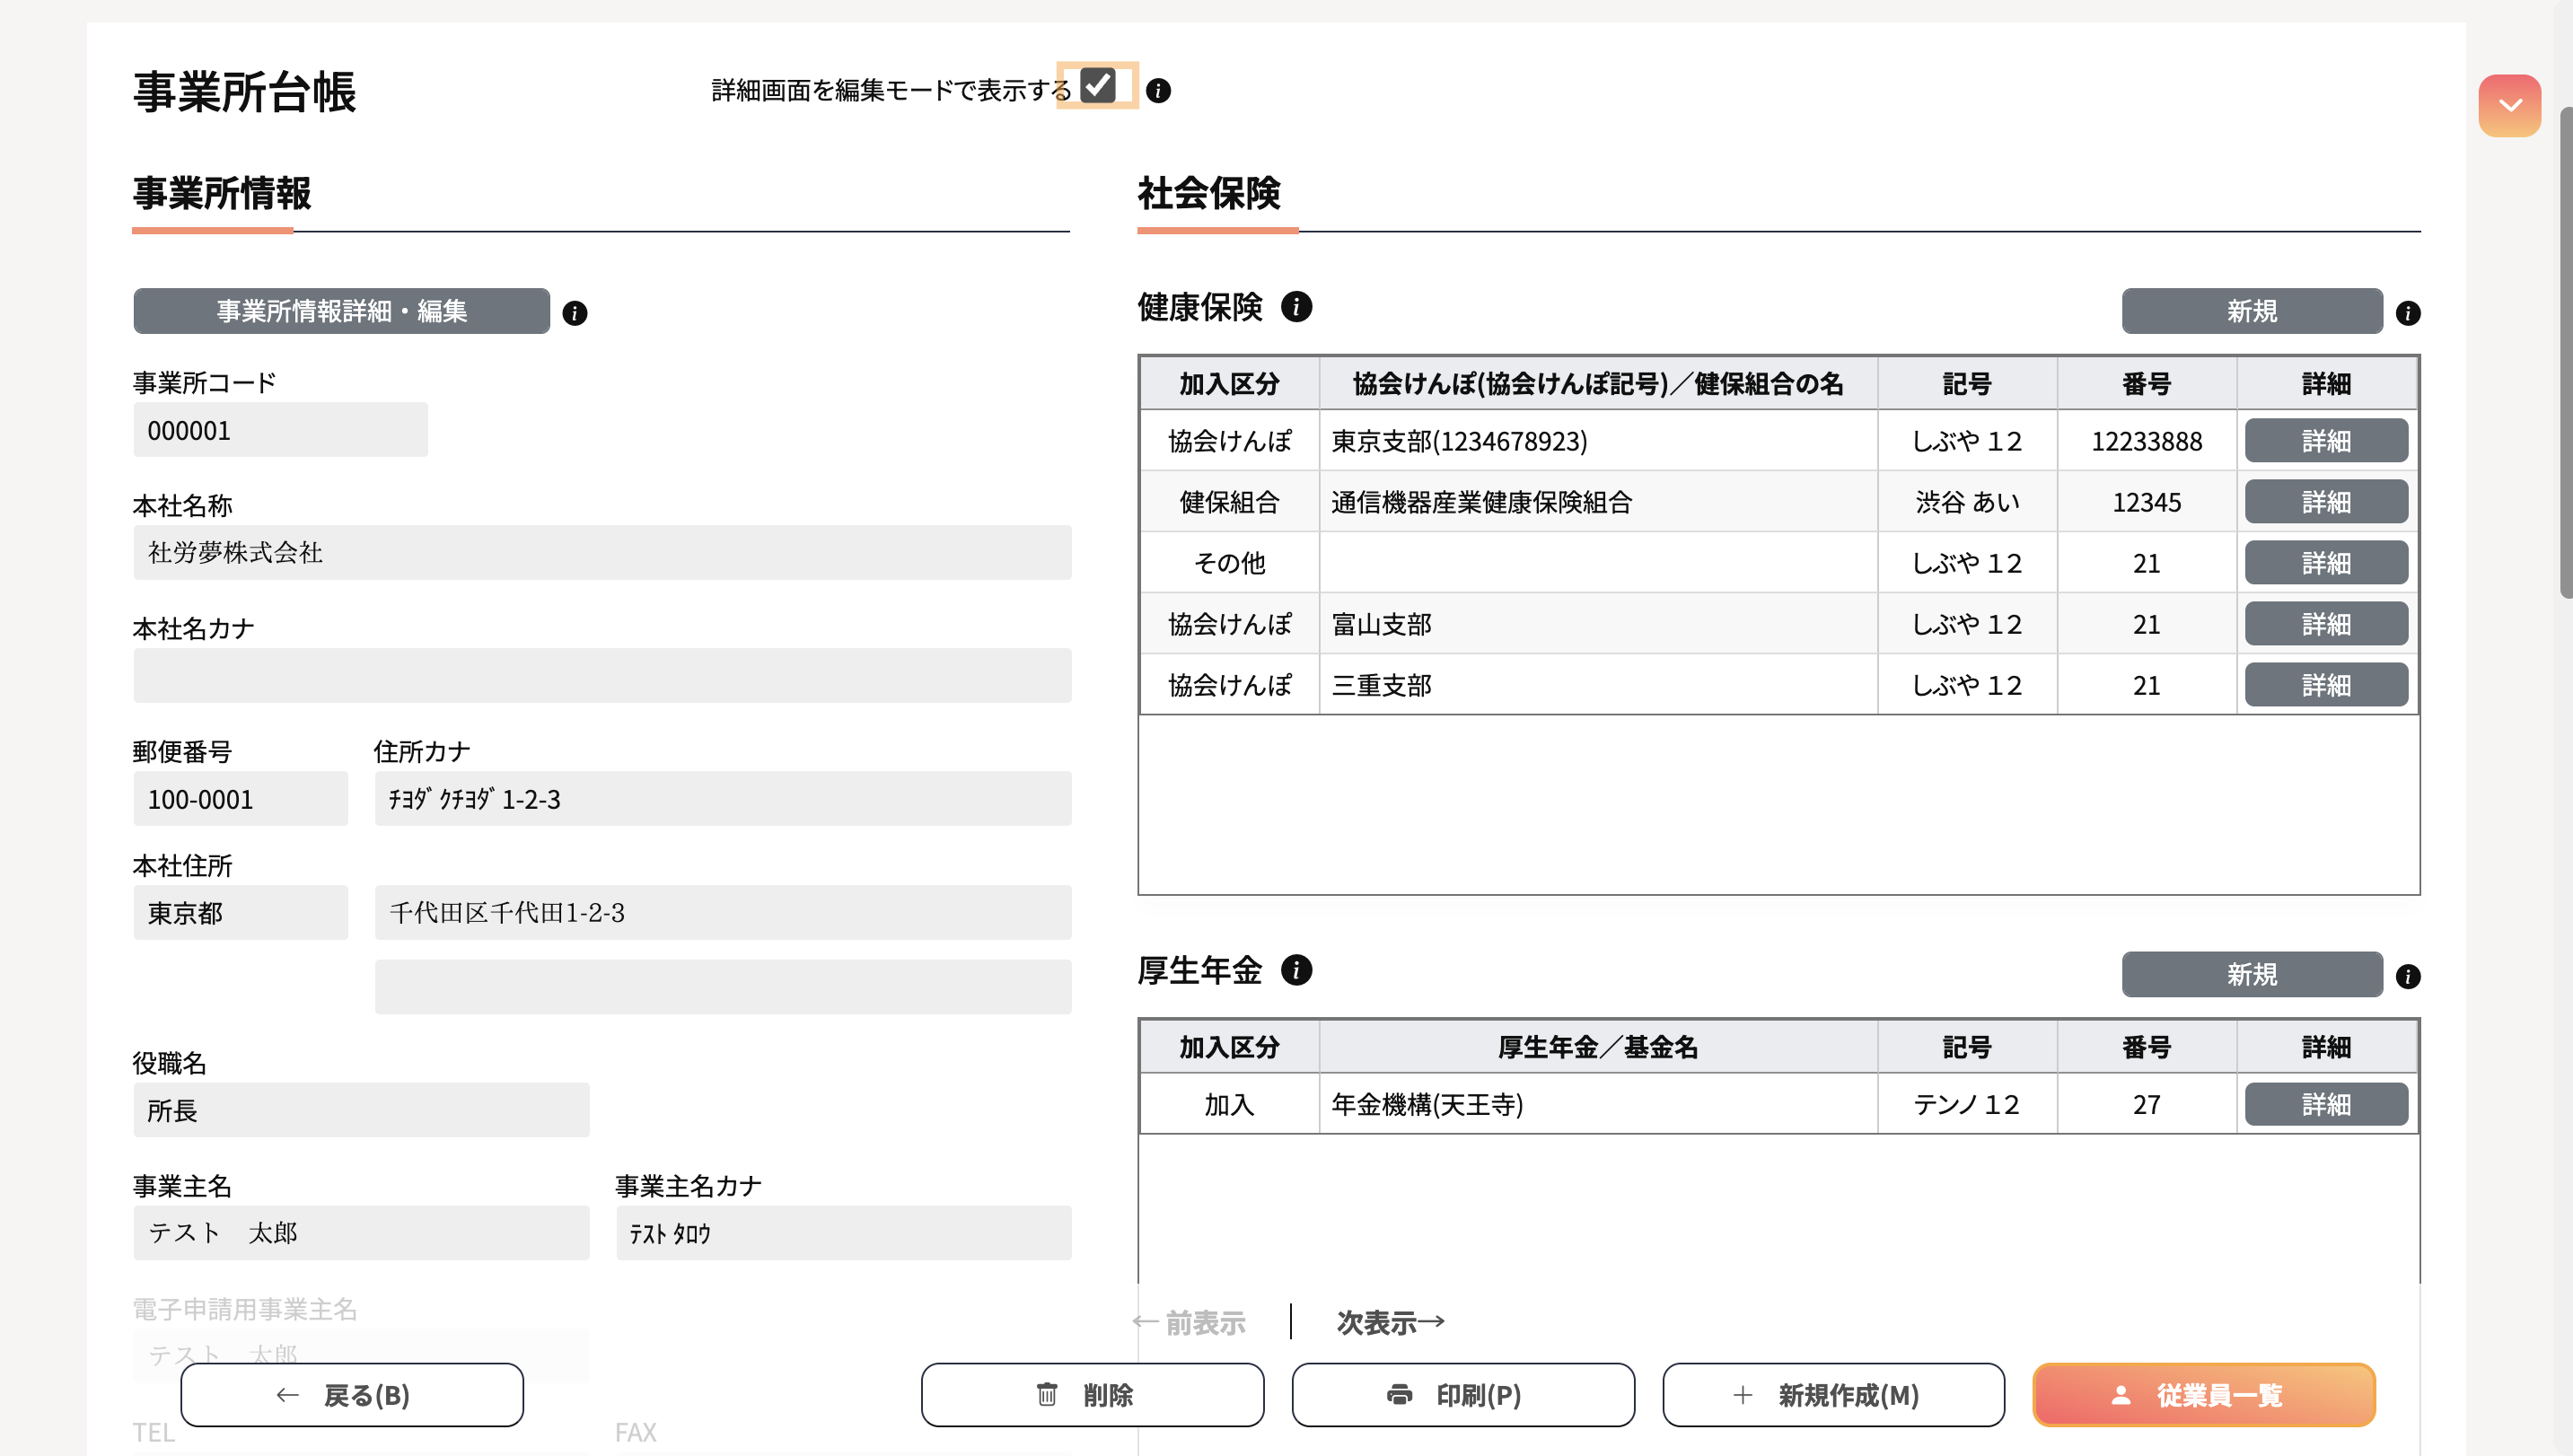
Task: Click 協会けんぽ／健保組合の名 column header
Action: [x=1598, y=384]
